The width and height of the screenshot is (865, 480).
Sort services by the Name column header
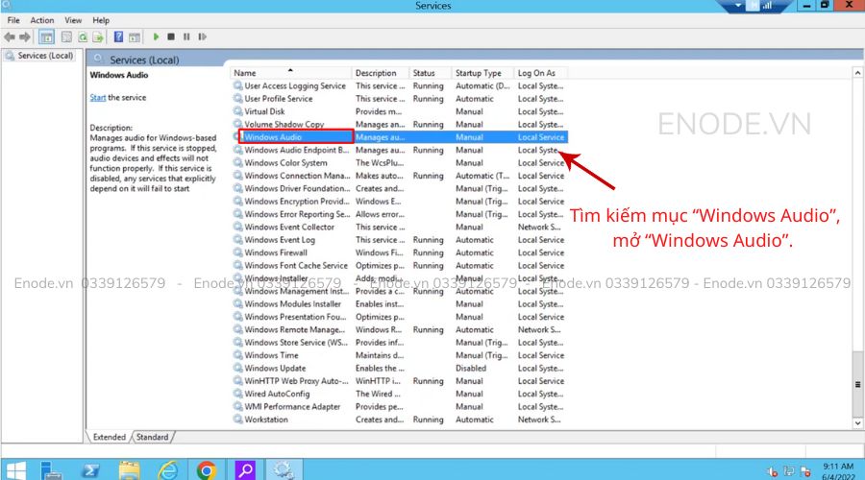point(245,73)
